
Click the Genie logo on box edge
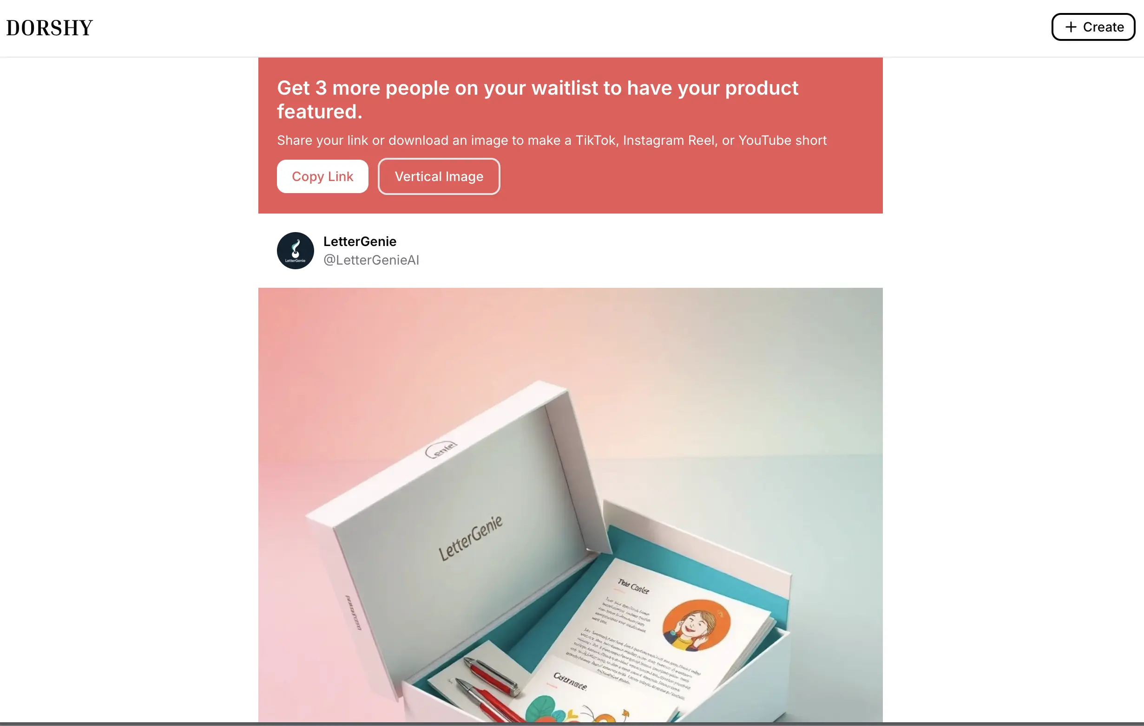[441, 449]
